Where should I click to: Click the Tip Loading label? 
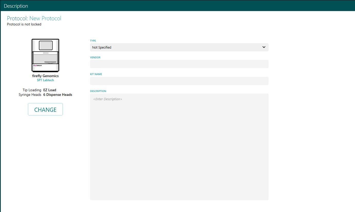click(x=32, y=90)
